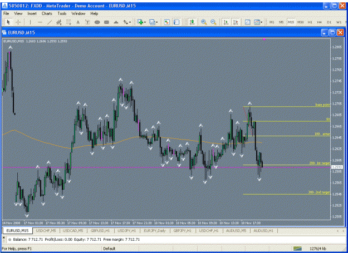Image resolution: width=348 pixels, height=253 pixels.
Task: Choose the trendline drawing tool
Action: [49, 22]
